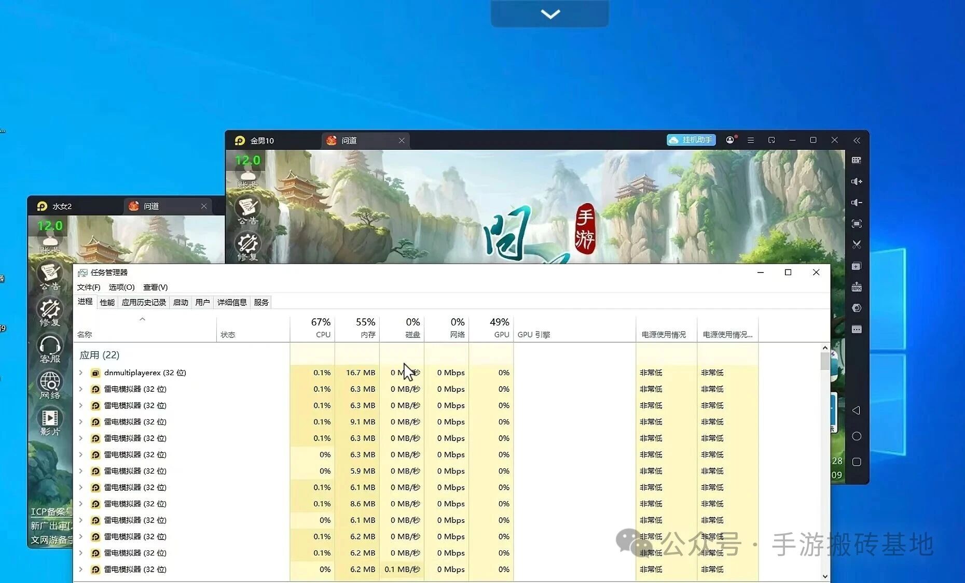Click the 挂机助手 button in 金男10 titlebar
The width and height of the screenshot is (965, 583).
[x=691, y=140]
